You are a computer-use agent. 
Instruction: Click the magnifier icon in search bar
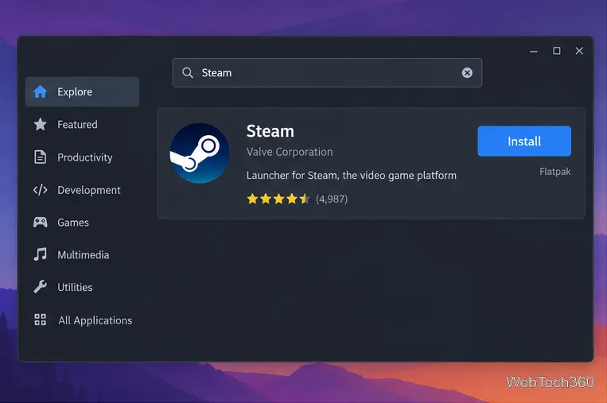tap(188, 72)
